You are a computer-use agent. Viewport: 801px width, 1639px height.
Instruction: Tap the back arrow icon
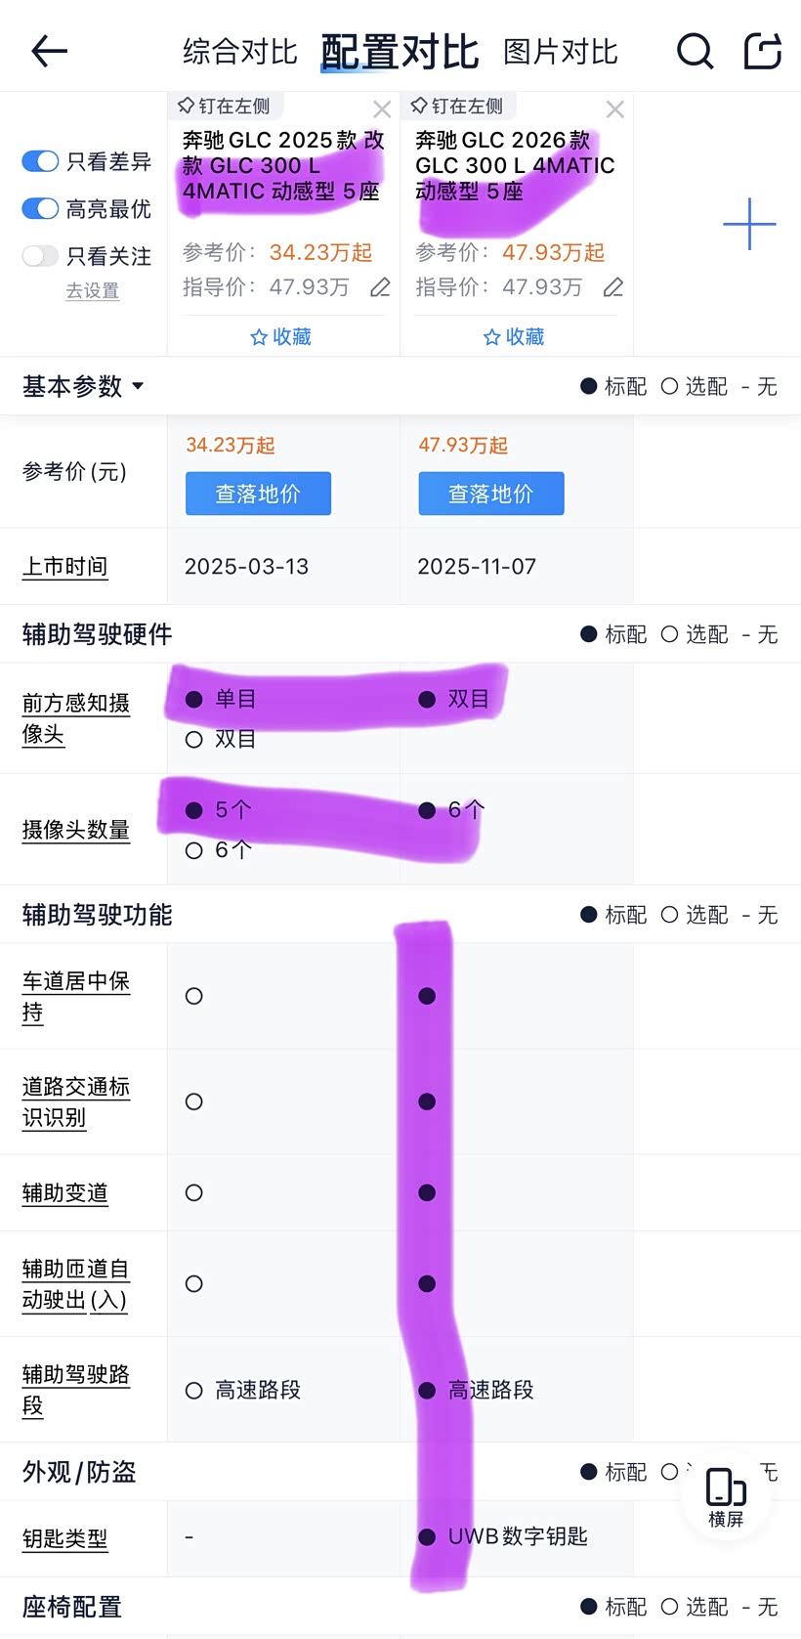(x=49, y=51)
